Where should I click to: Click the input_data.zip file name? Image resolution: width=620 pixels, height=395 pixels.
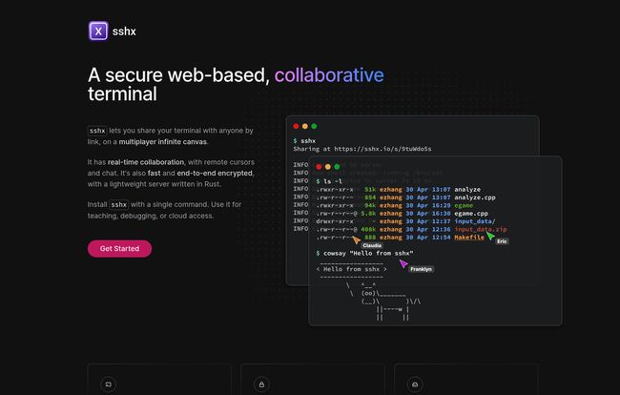click(x=481, y=229)
